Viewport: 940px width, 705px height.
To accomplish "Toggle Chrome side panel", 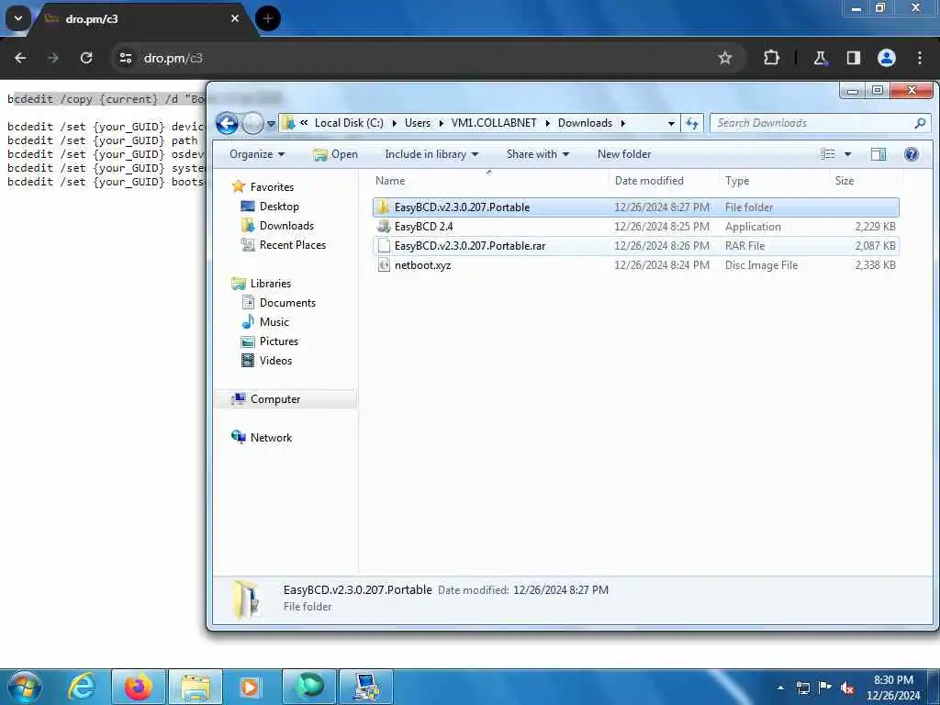I will [854, 58].
